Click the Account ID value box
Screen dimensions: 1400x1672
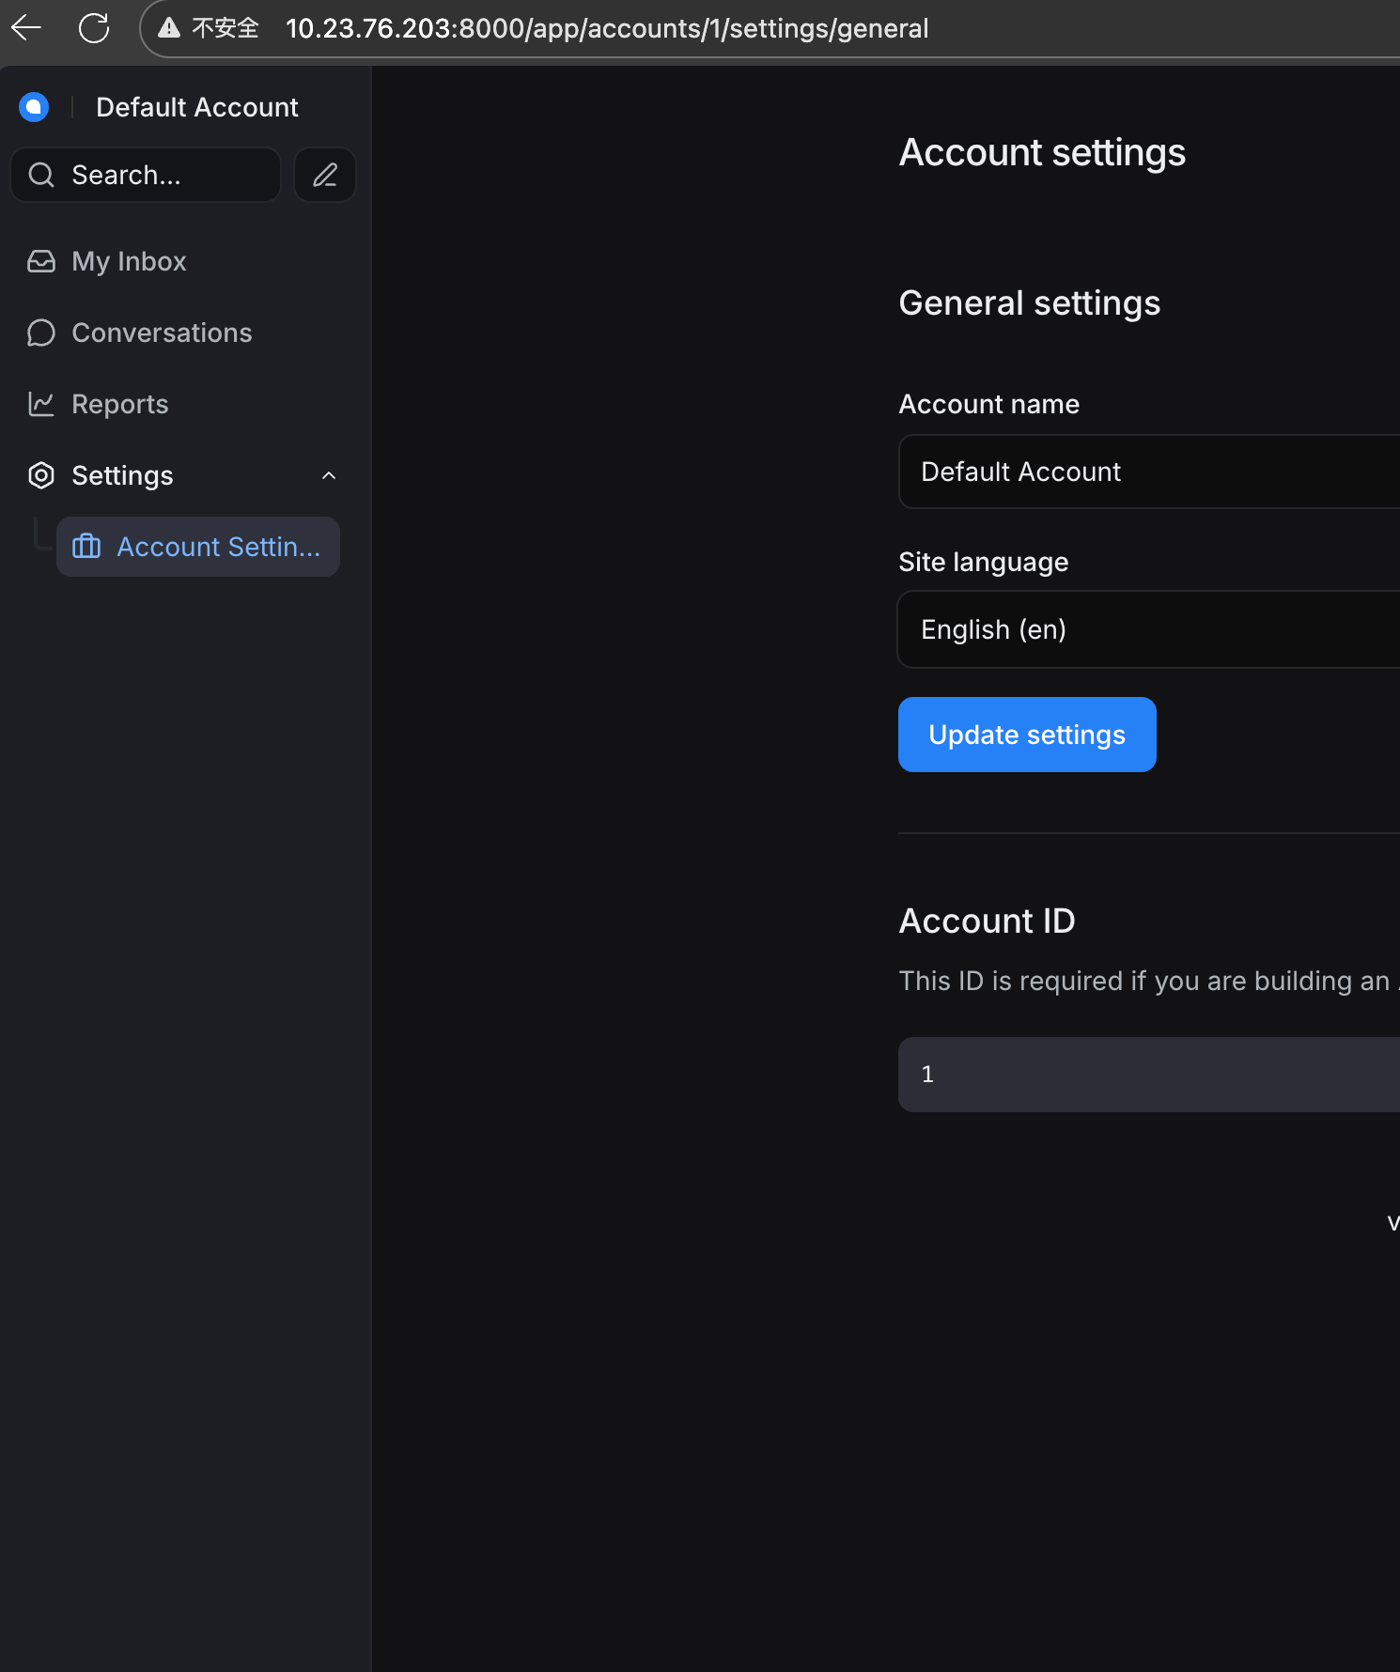coord(1148,1075)
